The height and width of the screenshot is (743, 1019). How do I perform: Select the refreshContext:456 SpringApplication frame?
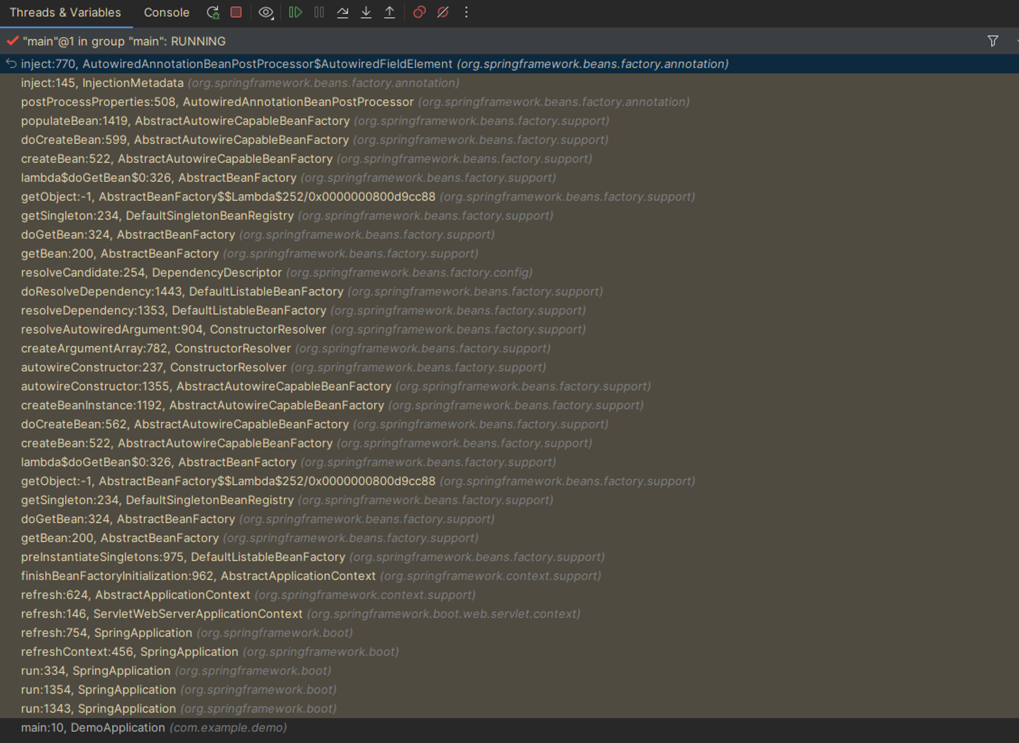click(129, 652)
